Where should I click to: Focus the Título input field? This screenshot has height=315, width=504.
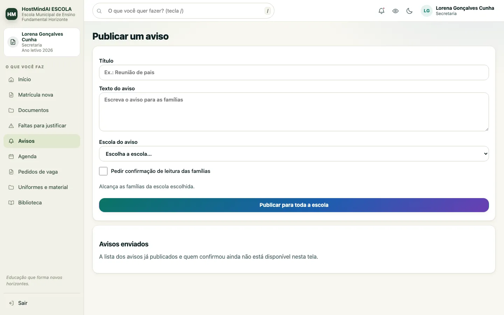pyautogui.click(x=294, y=72)
